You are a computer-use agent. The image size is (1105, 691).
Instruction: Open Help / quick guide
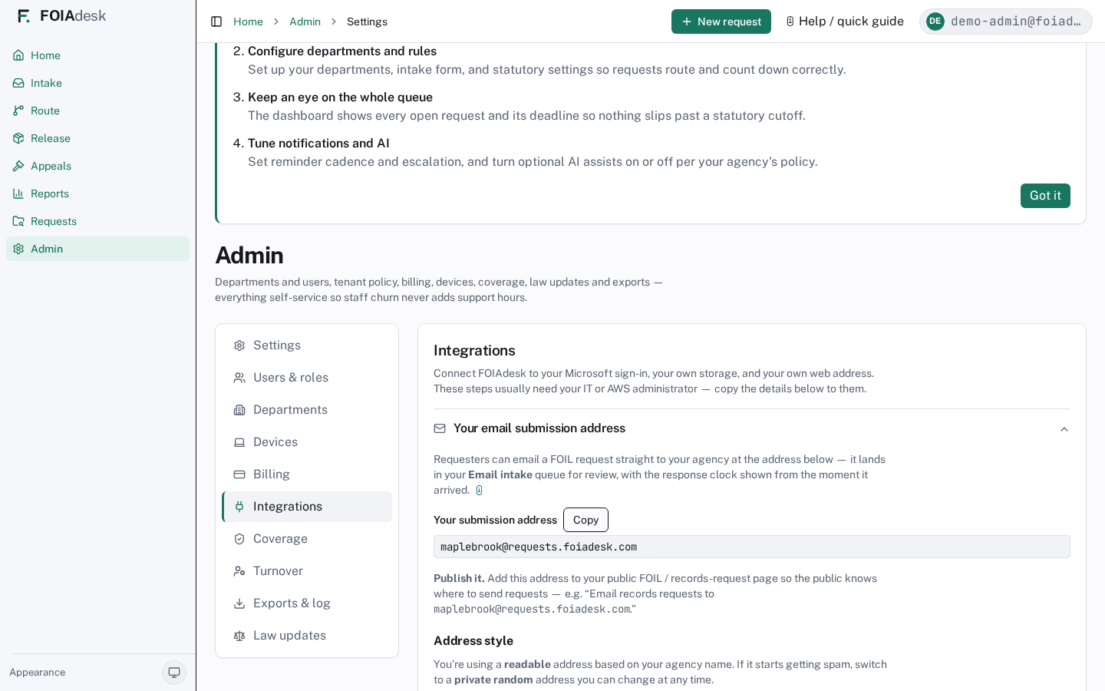(x=845, y=21)
